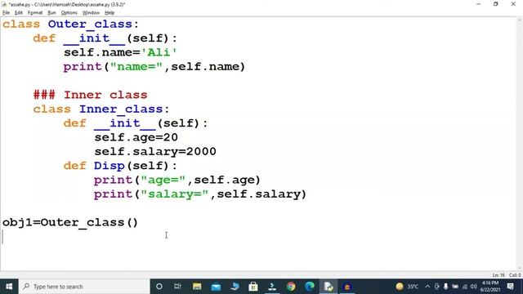The width and height of the screenshot is (523, 294).
Task: Click the microphone tray icon
Action: pos(445,287)
